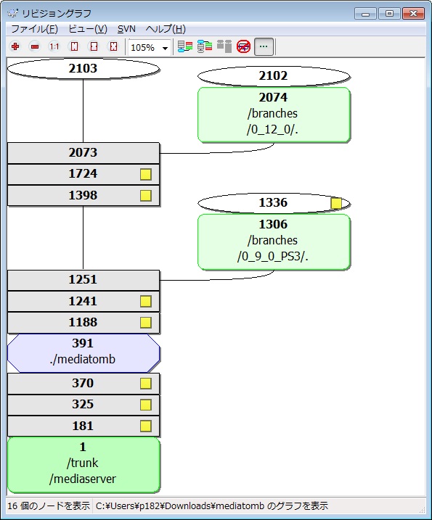The height and width of the screenshot is (520, 432).
Task: Click the exact copy sources tree icon
Action: coord(205,46)
